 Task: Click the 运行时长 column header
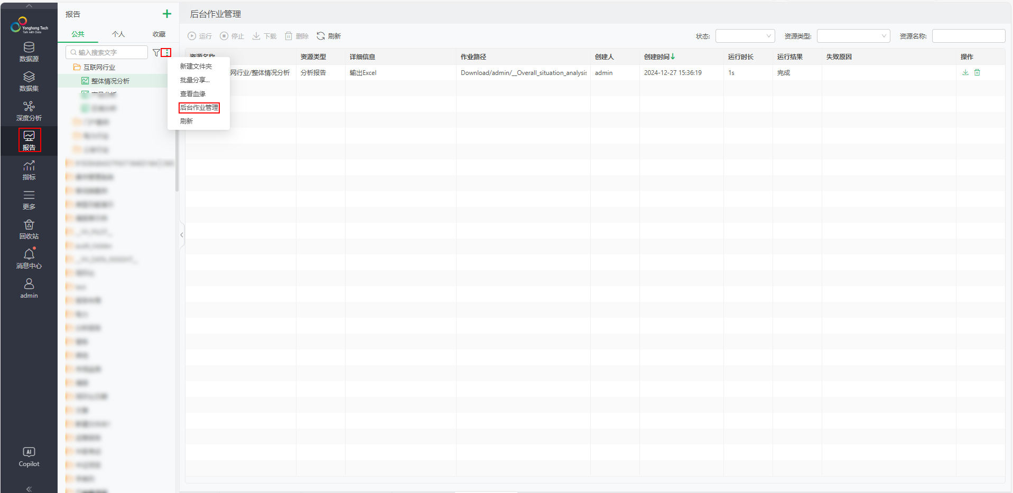741,56
